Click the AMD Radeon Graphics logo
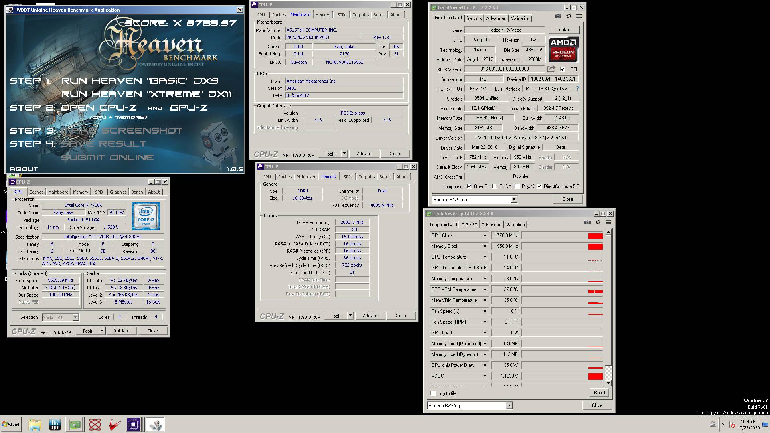The image size is (770, 433). (x=563, y=49)
